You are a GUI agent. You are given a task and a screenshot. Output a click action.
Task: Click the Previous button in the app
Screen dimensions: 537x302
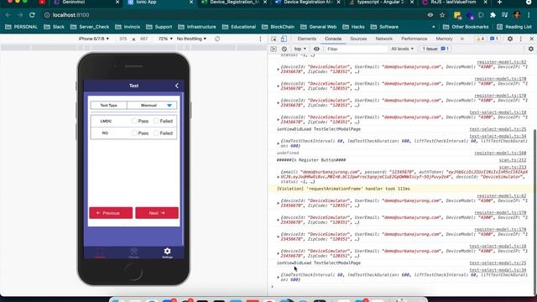click(x=111, y=212)
